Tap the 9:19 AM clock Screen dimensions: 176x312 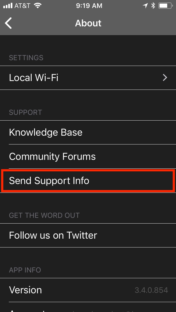(89, 6)
